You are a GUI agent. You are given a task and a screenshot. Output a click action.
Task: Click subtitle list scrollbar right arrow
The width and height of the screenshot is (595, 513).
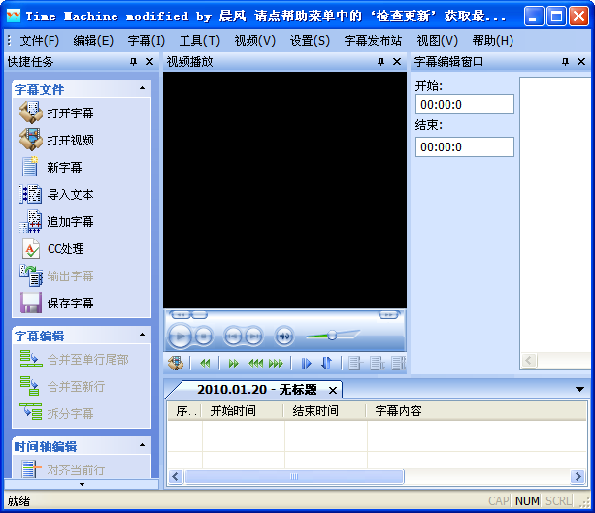578,476
